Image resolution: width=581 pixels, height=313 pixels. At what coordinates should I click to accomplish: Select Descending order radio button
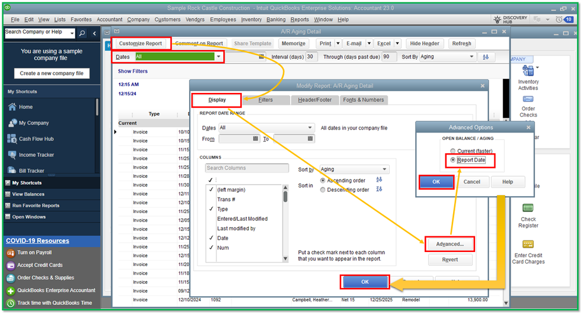323,190
